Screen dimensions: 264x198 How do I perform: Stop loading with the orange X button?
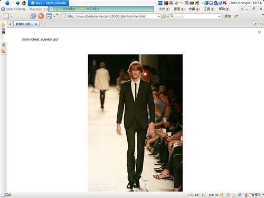[41, 16]
